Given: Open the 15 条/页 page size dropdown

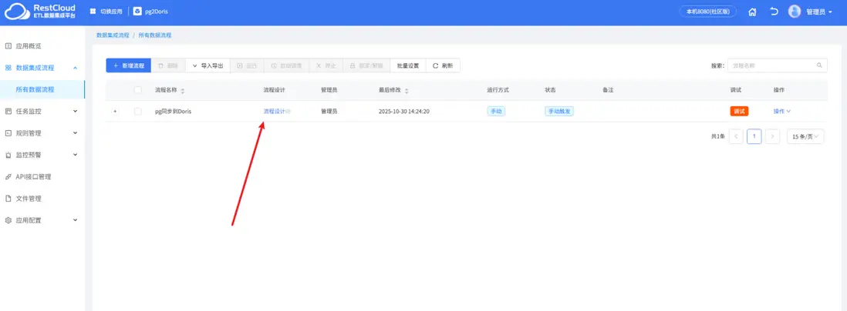Looking at the screenshot, I should 805,136.
